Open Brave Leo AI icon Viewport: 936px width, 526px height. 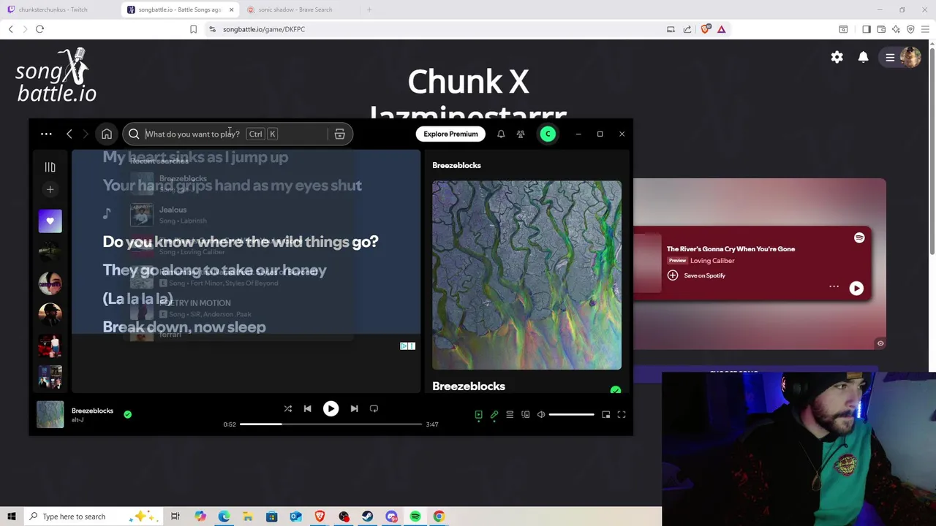pyautogui.click(x=896, y=29)
